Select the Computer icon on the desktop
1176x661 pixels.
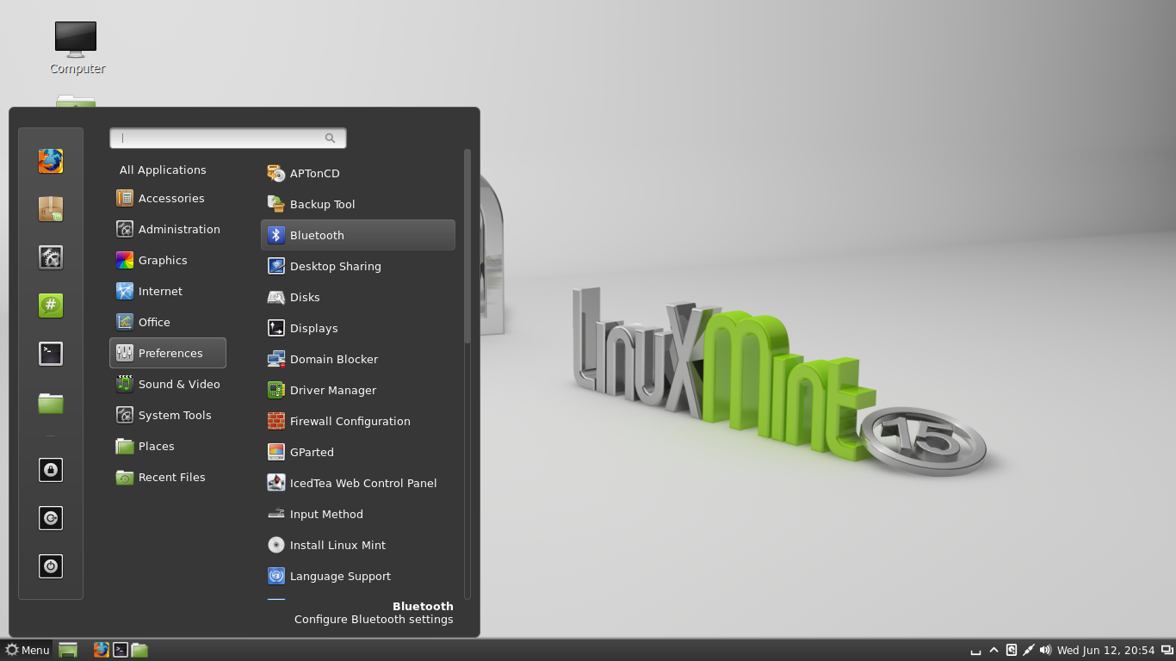77,48
